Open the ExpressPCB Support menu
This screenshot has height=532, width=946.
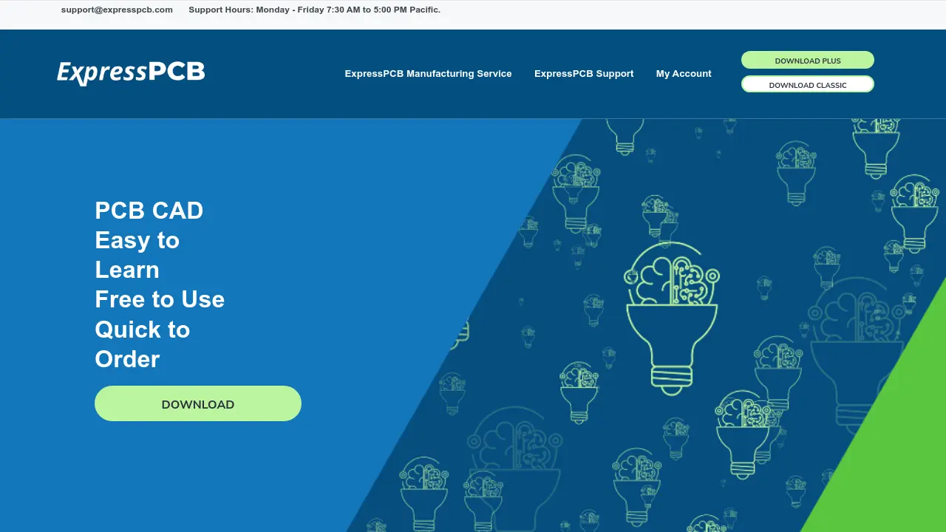point(584,74)
